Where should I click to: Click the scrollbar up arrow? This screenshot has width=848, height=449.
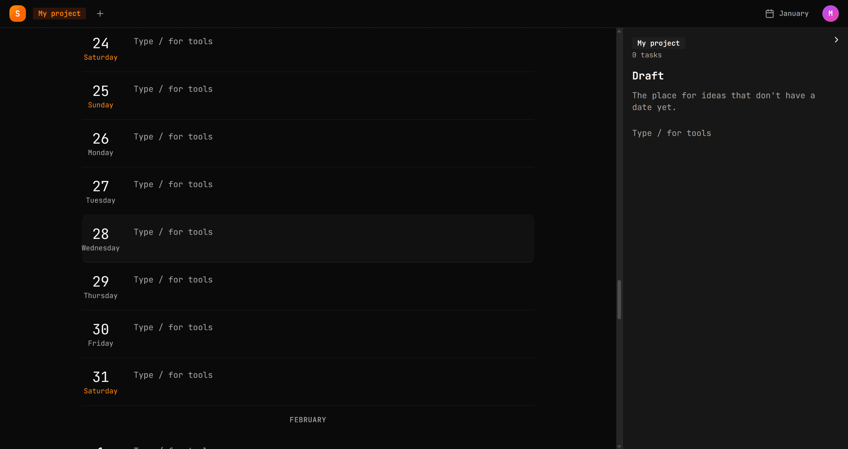(619, 31)
